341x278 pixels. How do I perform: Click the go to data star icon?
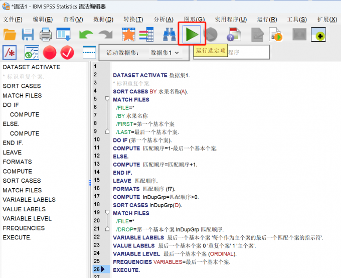[x=128, y=35]
